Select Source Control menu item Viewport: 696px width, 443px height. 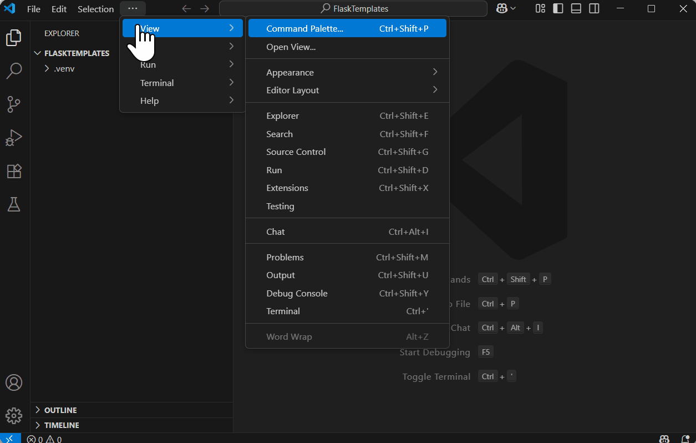(347, 152)
